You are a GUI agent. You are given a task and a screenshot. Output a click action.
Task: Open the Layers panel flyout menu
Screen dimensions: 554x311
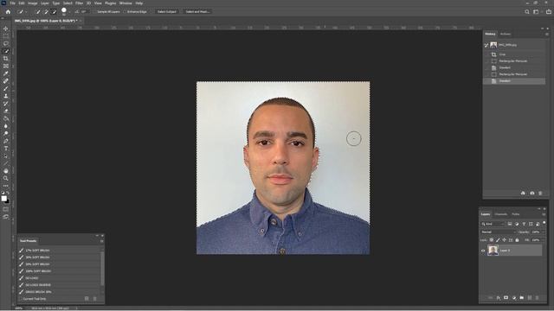click(544, 214)
